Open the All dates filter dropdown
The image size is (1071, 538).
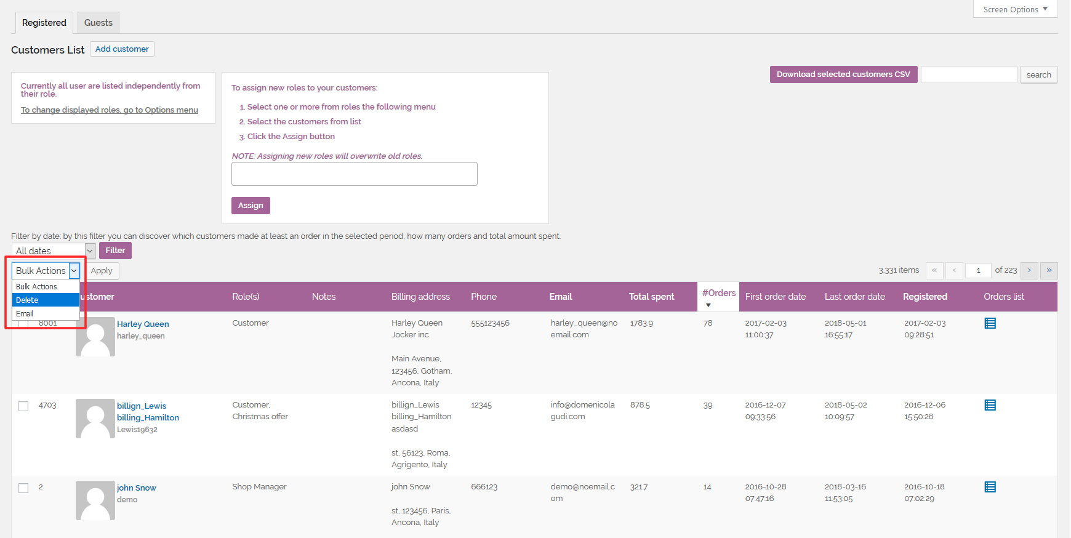point(54,251)
